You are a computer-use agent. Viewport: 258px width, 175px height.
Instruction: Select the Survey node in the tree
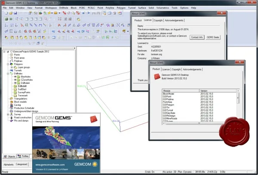[17, 114]
